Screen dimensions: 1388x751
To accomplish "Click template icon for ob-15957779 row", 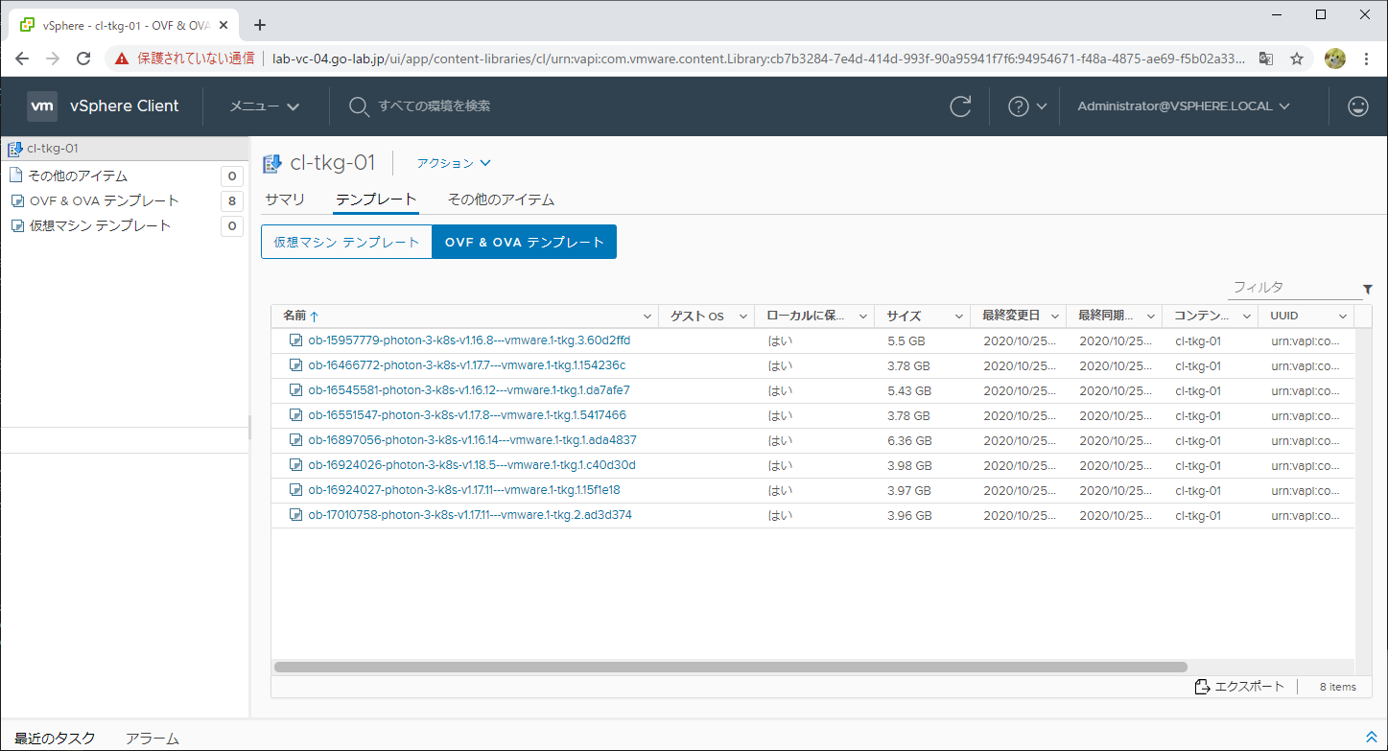I will pyautogui.click(x=296, y=340).
